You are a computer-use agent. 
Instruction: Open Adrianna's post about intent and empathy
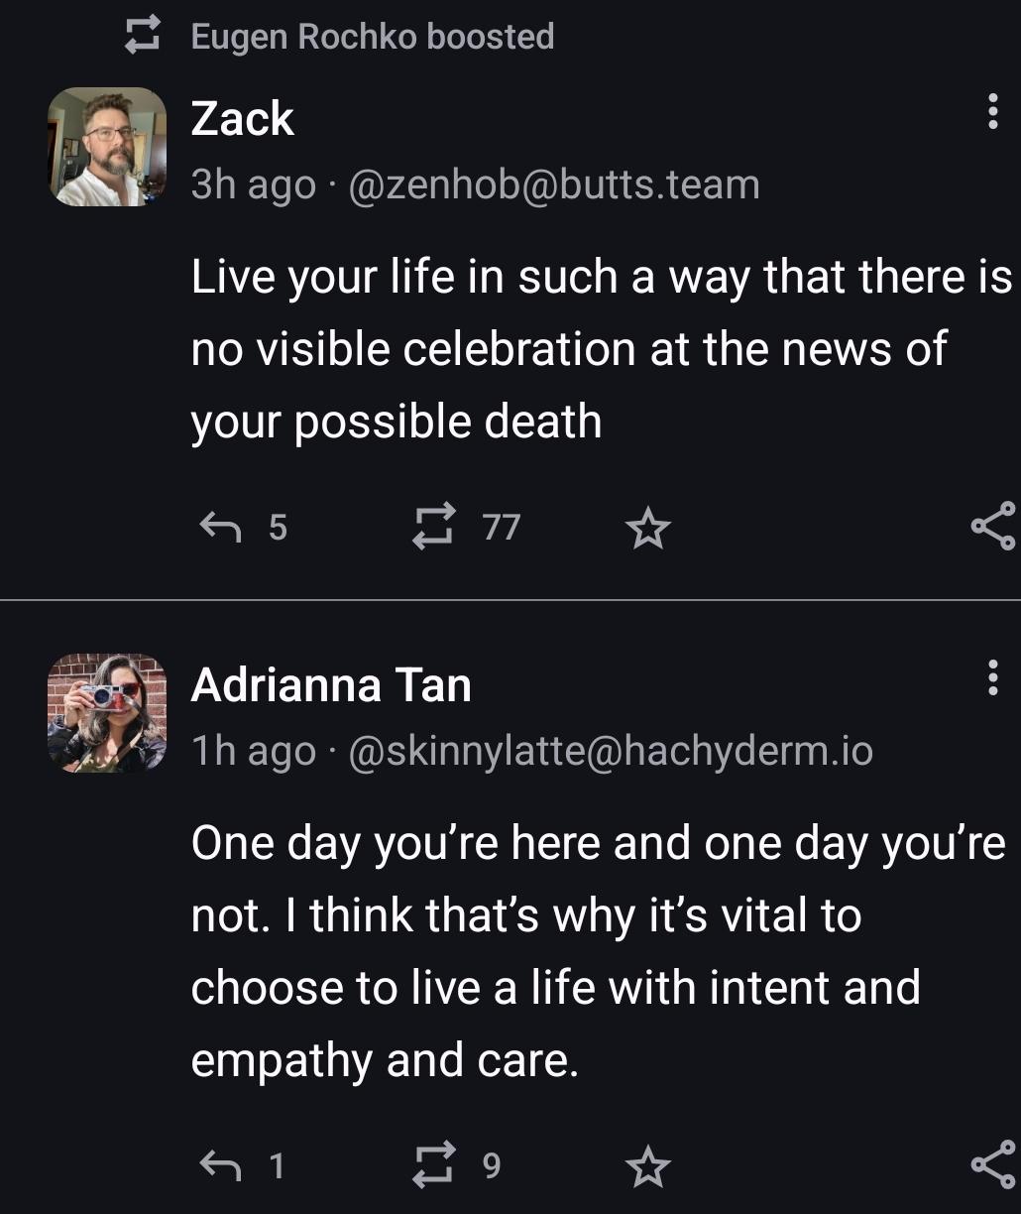pos(598,951)
